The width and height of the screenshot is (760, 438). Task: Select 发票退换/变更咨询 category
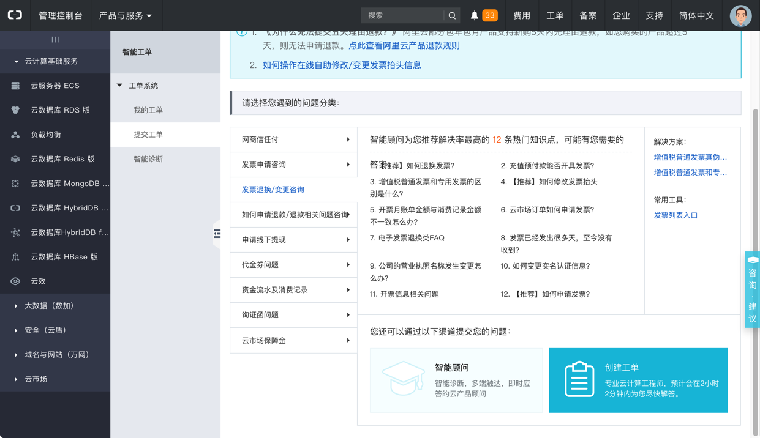pyautogui.click(x=293, y=190)
